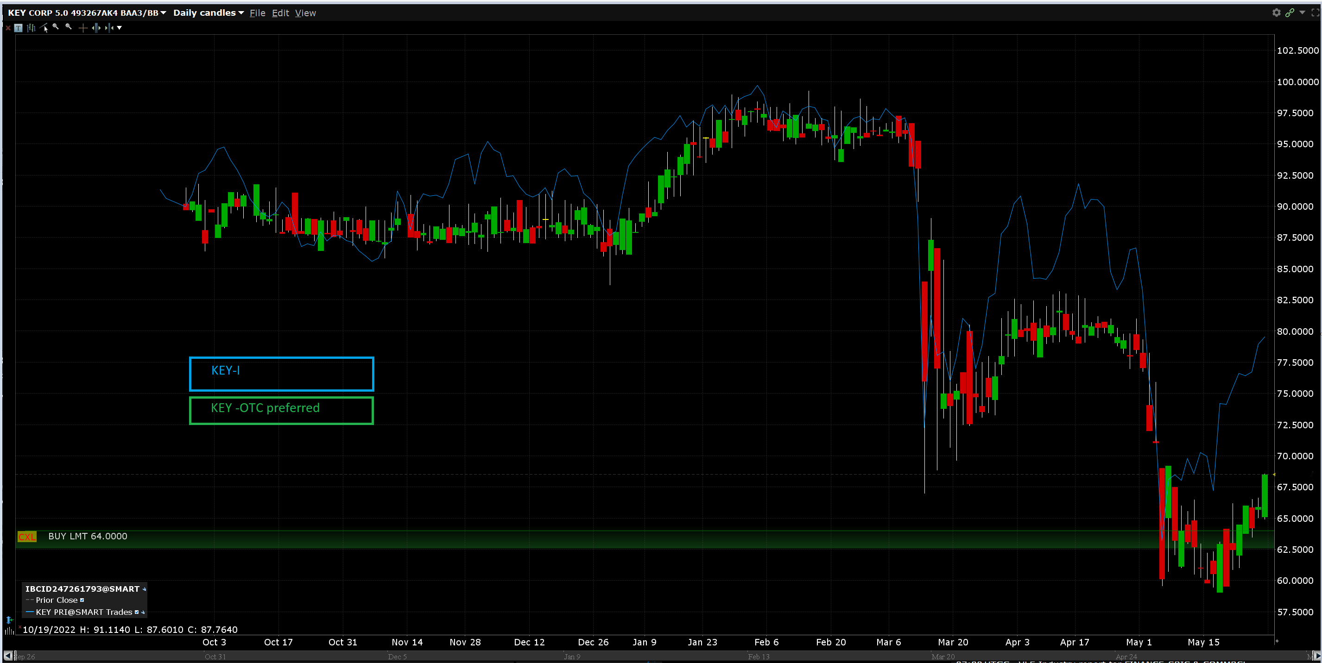Click the Zoom Out magnifier tool
Screen dimensions: 1322x663
point(68,27)
